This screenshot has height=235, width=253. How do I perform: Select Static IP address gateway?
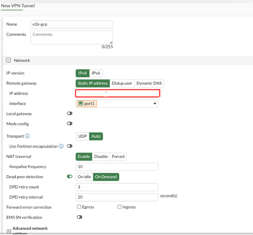tap(93, 83)
